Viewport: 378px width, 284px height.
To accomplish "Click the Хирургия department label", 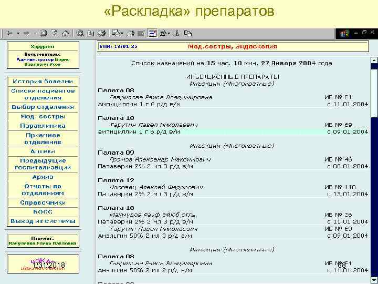I will coord(43,46).
